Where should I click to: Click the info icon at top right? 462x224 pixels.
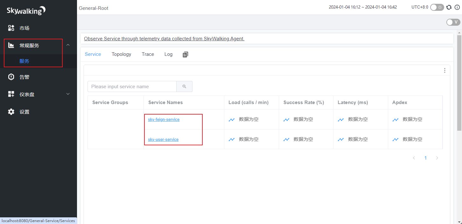click(x=457, y=7)
